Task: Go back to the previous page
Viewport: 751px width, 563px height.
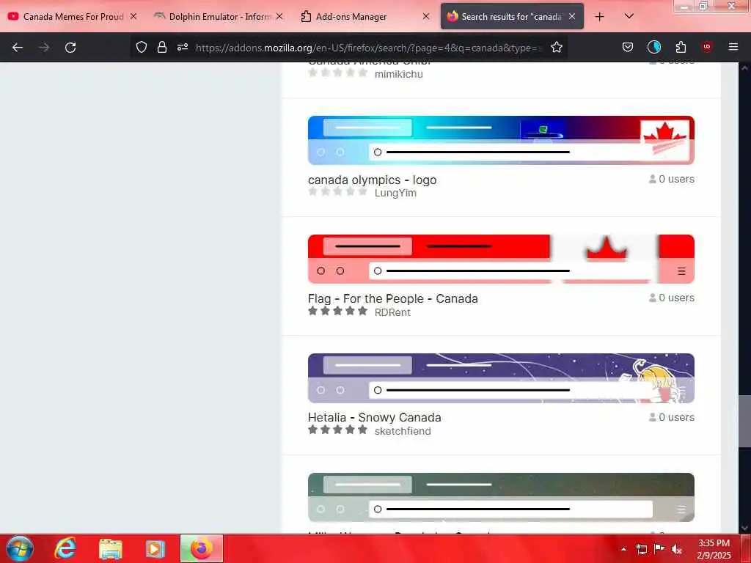Action: pos(18,48)
